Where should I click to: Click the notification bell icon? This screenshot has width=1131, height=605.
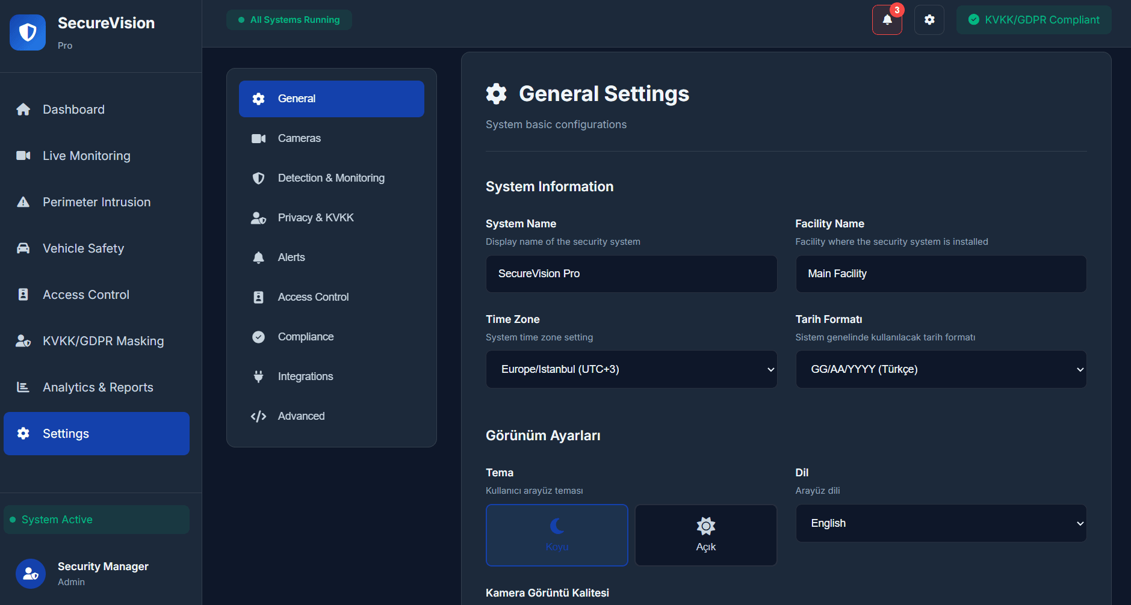(x=887, y=20)
